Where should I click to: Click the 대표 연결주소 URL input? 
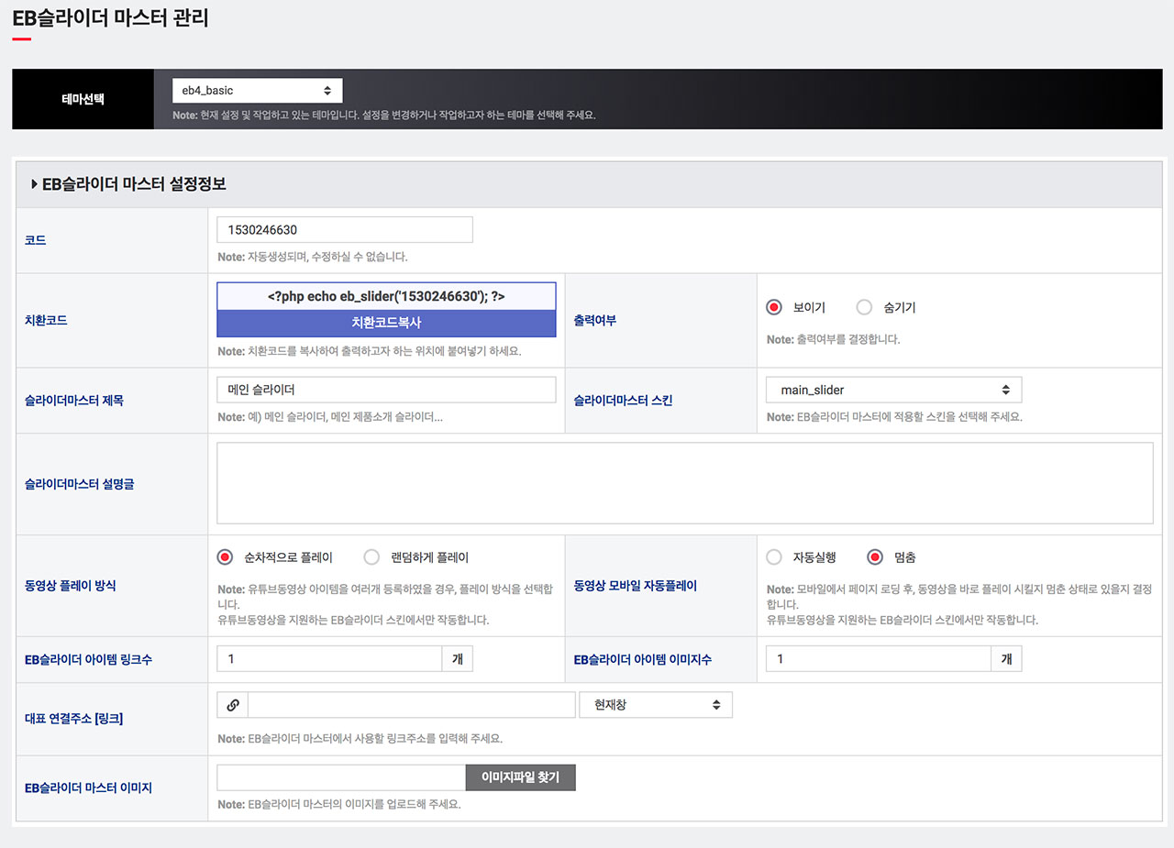click(412, 705)
